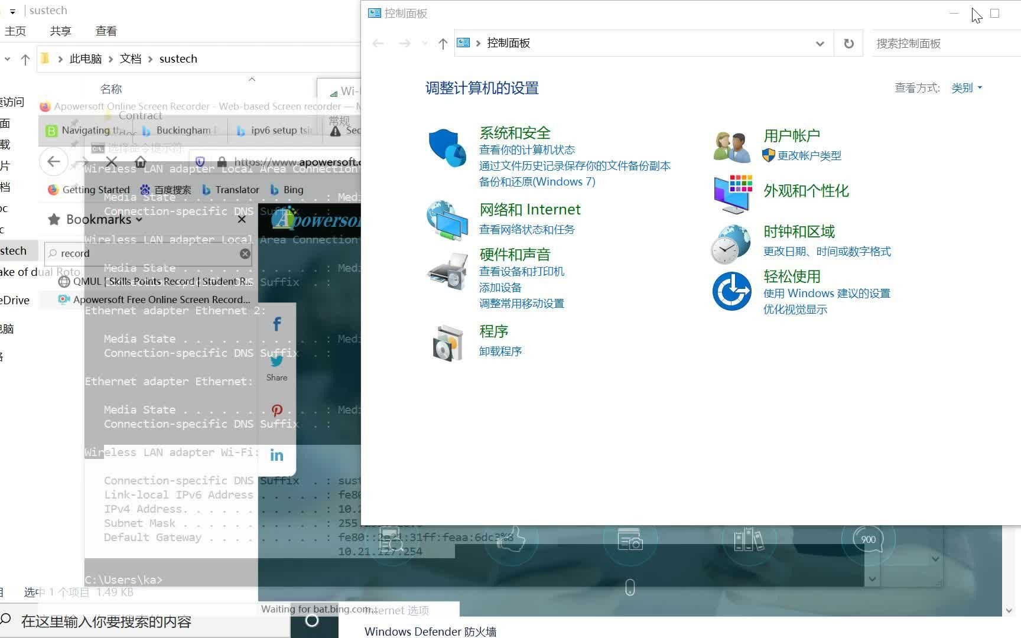This screenshot has width=1021, height=638.
Task: Click browser back arrow button
Action: coord(54,161)
